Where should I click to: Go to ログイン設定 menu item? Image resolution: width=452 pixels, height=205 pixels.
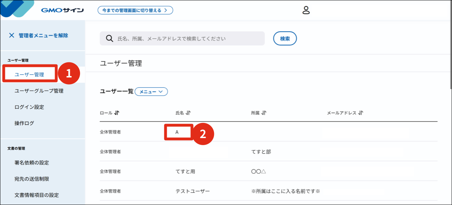[29, 107]
